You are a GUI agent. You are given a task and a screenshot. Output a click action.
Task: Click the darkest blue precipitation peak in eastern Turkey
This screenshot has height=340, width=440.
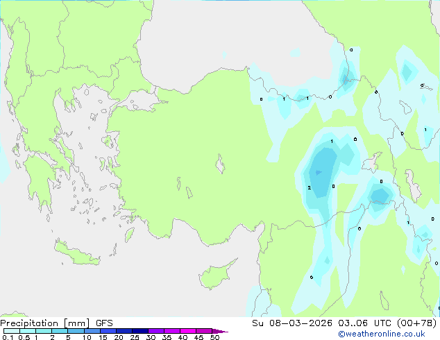(x=319, y=172)
